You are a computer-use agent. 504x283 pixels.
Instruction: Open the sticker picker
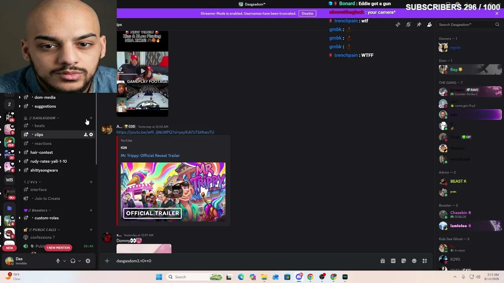coord(404,261)
